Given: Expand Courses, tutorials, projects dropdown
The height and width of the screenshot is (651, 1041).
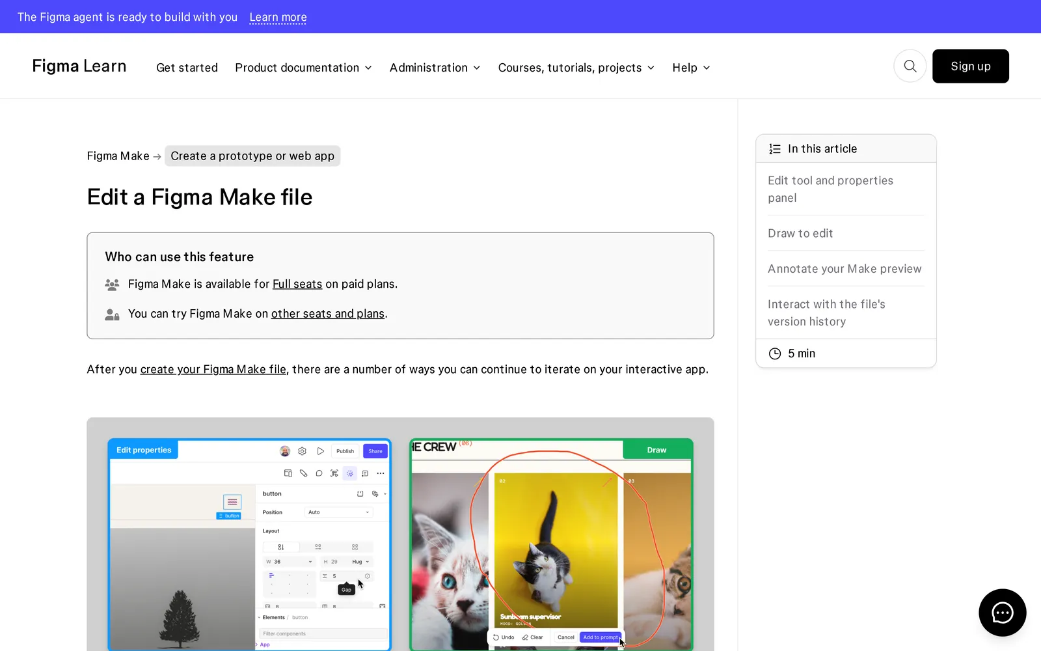Looking at the screenshot, I should click(576, 68).
